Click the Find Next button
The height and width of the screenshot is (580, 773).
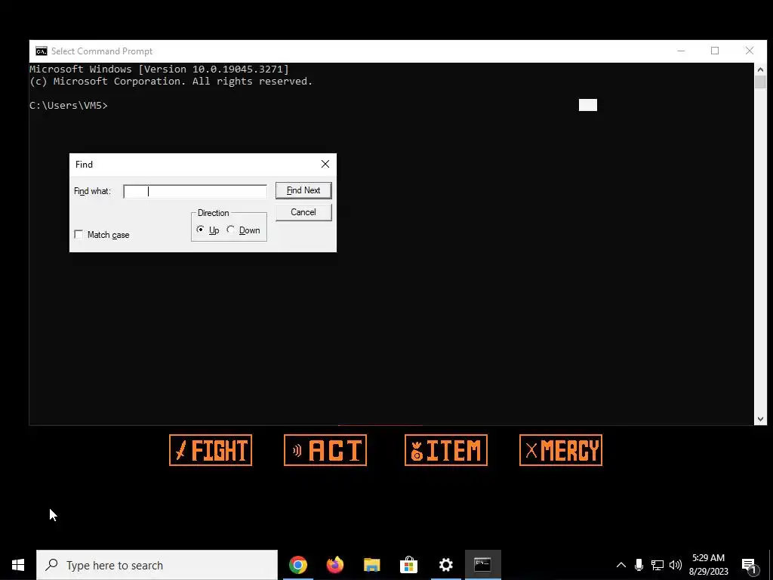(303, 190)
